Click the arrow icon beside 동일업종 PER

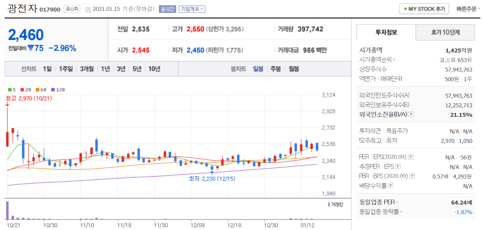coord(397,202)
